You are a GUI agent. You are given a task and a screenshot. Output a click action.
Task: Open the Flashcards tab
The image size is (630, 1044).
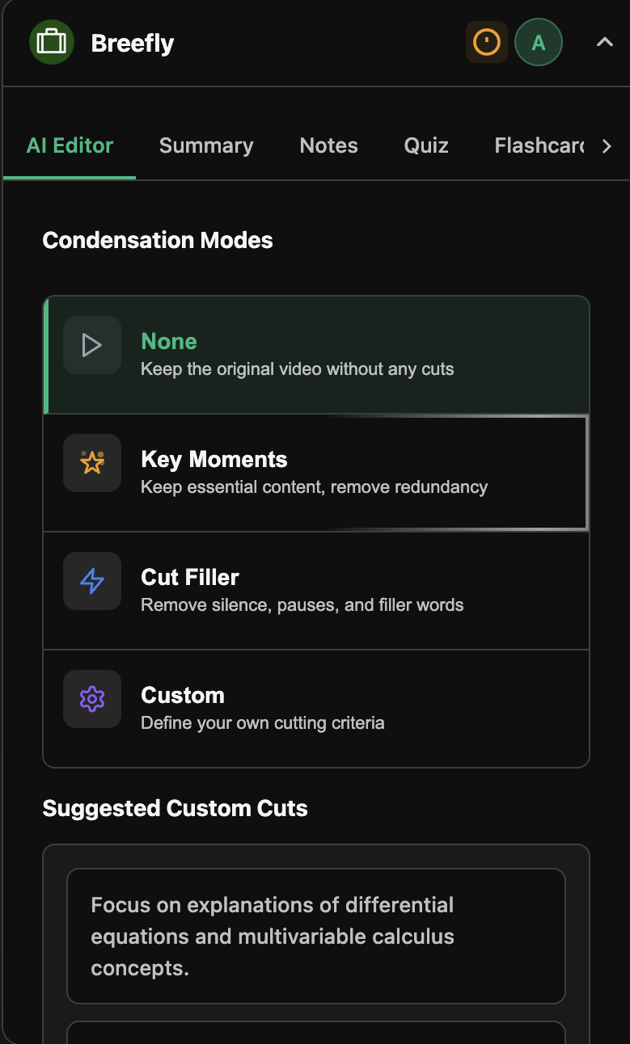[x=538, y=146]
